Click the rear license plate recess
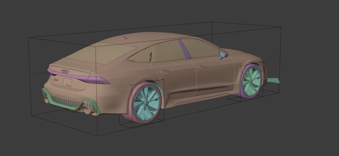The image size is (339, 156). coord(67,82)
